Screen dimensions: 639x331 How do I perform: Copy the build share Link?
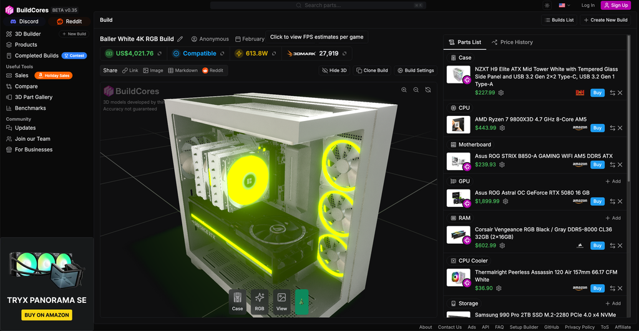point(130,70)
